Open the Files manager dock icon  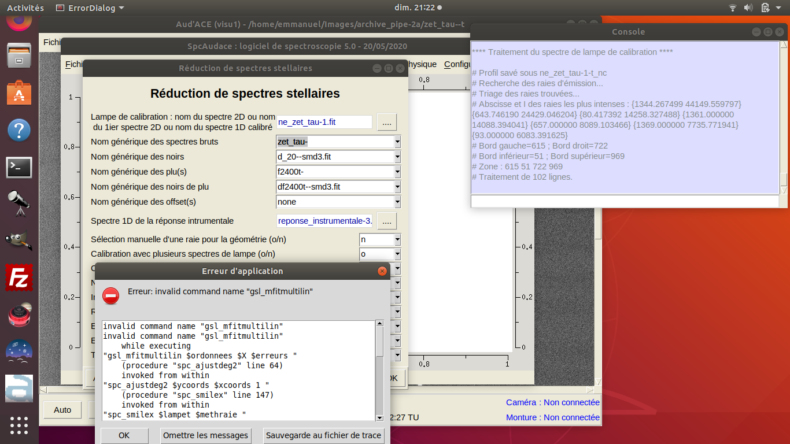(x=19, y=56)
